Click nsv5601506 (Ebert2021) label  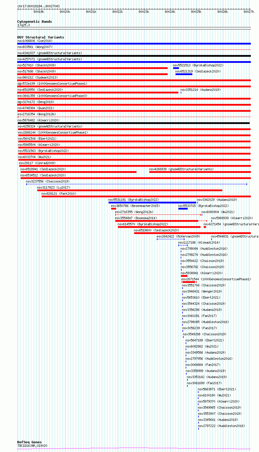coord(38,139)
